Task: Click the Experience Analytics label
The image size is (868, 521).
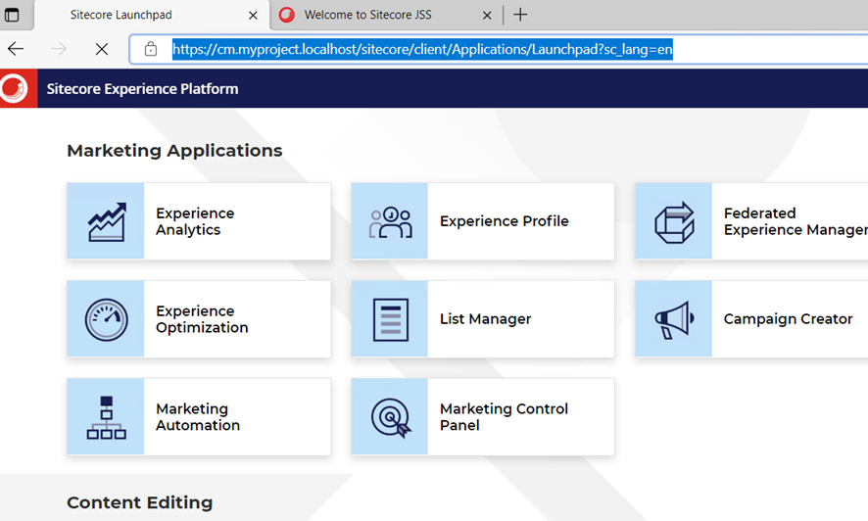Action: 195,221
